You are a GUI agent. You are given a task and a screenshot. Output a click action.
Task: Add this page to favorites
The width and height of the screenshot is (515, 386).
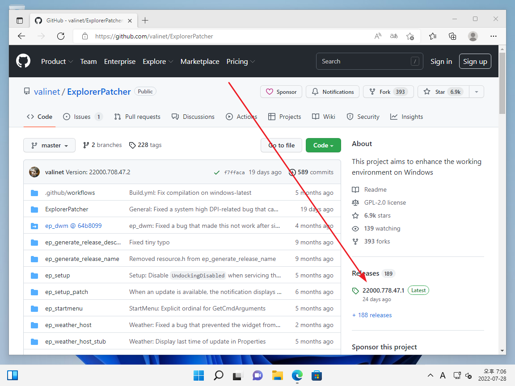pos(410,36)
